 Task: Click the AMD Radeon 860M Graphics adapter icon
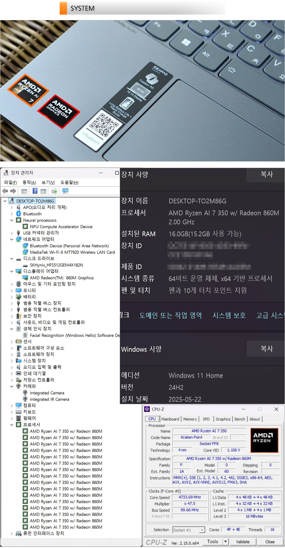[x=25, y=278]
